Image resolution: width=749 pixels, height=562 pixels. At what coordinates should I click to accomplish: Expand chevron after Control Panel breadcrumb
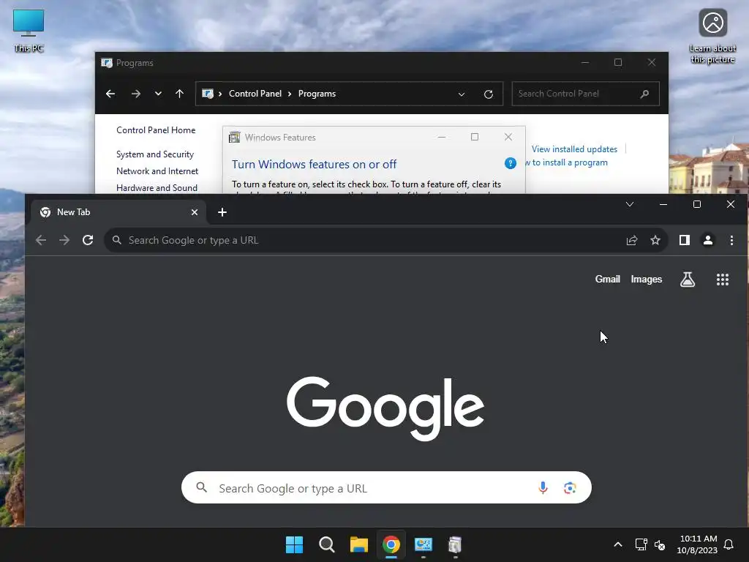(x=290, y=94)
